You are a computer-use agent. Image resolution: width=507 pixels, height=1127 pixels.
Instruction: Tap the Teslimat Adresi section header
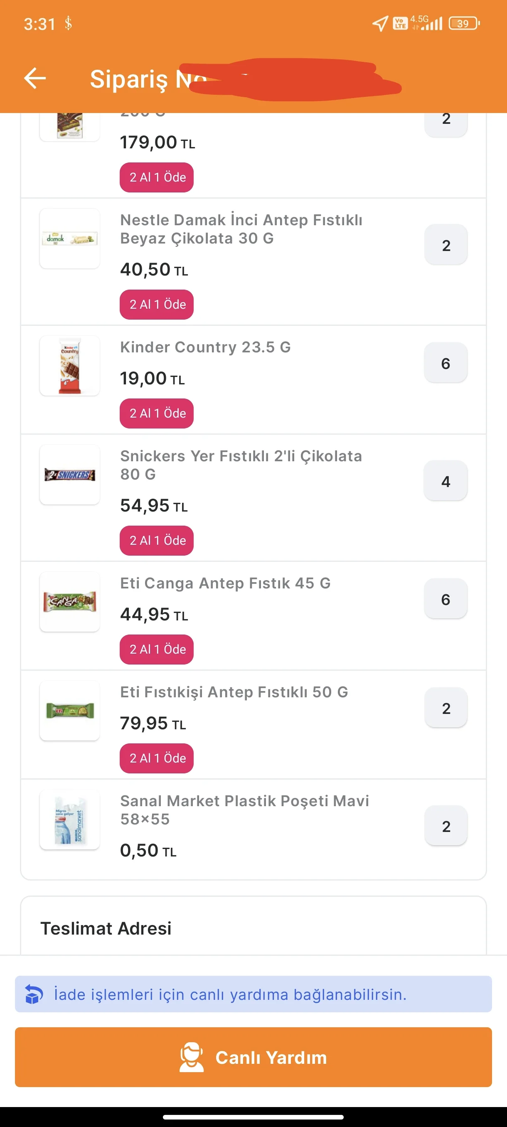click(106, 928)
